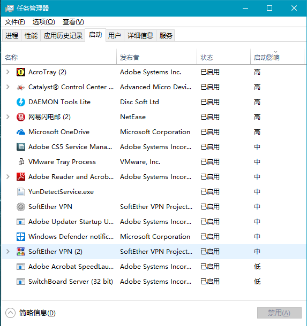Click 中 impact in Windows Defender row
Screen dimensions: 307x326
[x=257, y=237]
